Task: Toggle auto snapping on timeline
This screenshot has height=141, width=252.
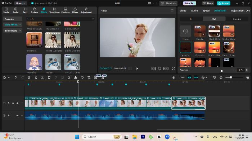Action: (x=189, y=77)
